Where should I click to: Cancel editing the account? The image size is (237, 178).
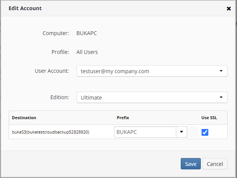[x=215, y=164]
